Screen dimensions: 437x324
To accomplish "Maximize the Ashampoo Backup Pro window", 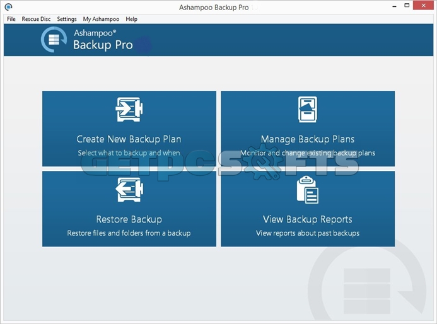I will (x=407, y=6).
